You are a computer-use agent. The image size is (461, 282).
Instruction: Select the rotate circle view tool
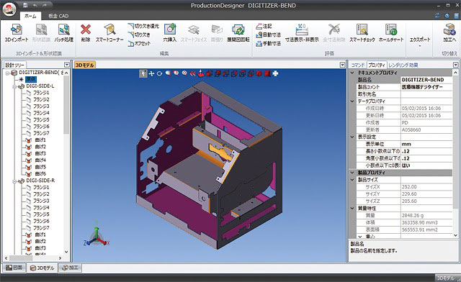tap(160, 73)
